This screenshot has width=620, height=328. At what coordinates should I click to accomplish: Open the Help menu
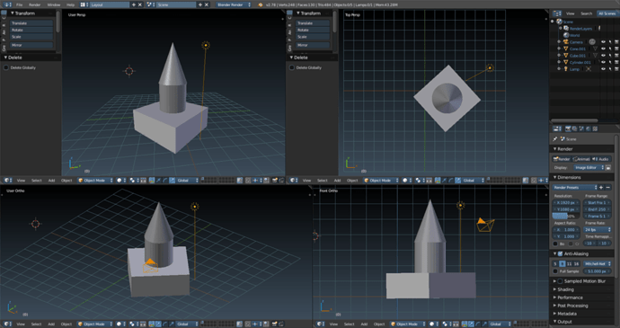[x=70, y=4]
